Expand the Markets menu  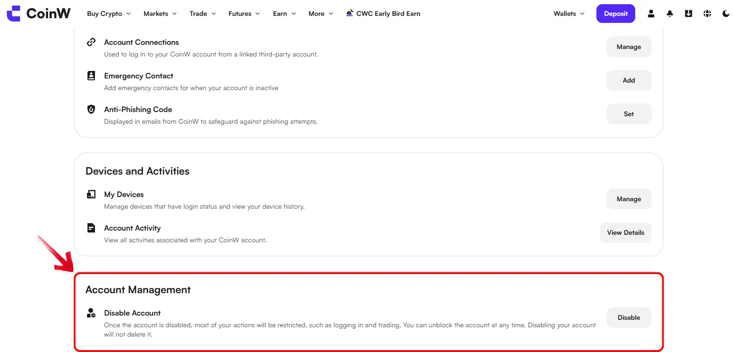pos(160,14)
